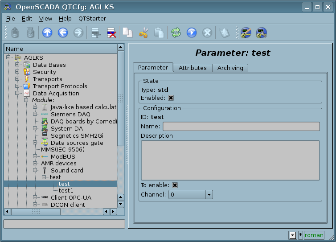Click the Back arrow toolbar icon

tap(63, 33)
